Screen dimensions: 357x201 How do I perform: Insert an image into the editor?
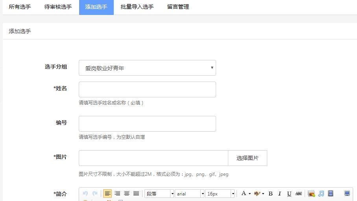pyautogui.click(x=311, y=194)
